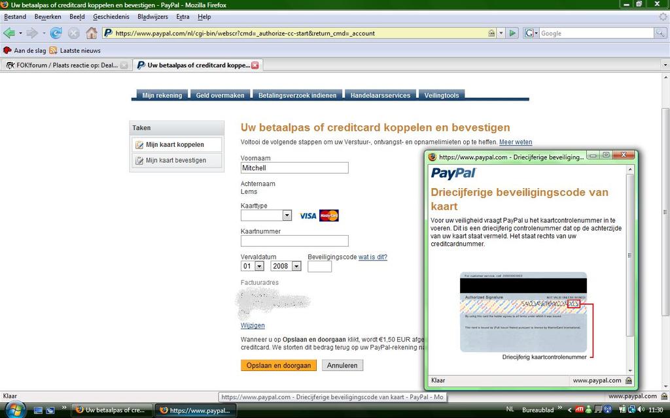Click the Annuleren button

click(342, 365)
